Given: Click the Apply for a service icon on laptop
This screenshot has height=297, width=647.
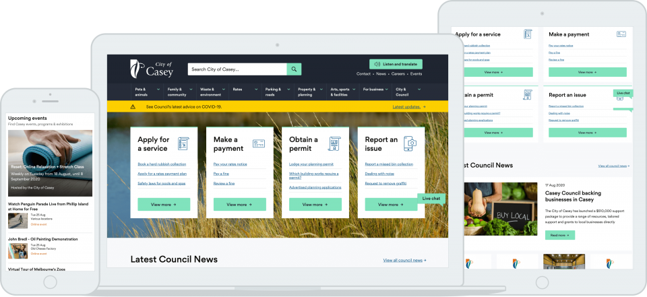Looking at the screenshot, I should click(183, 143).
